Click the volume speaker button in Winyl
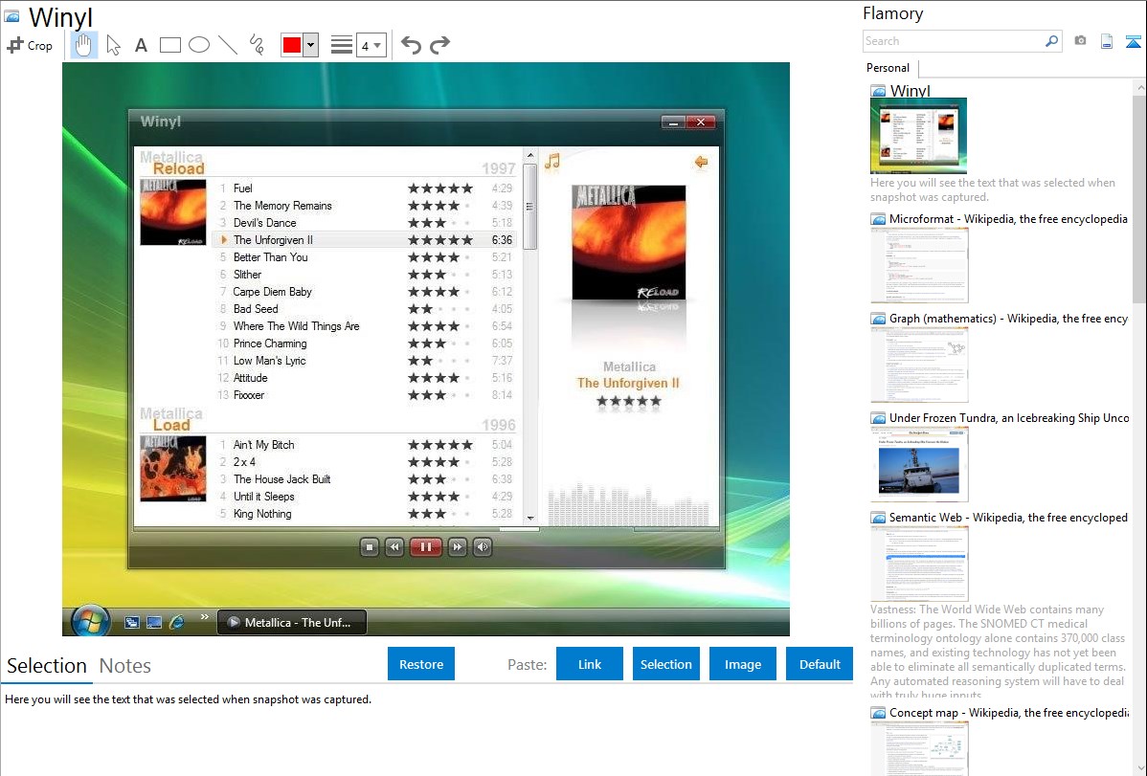The image size is (1147, 776). coord(482,547)
